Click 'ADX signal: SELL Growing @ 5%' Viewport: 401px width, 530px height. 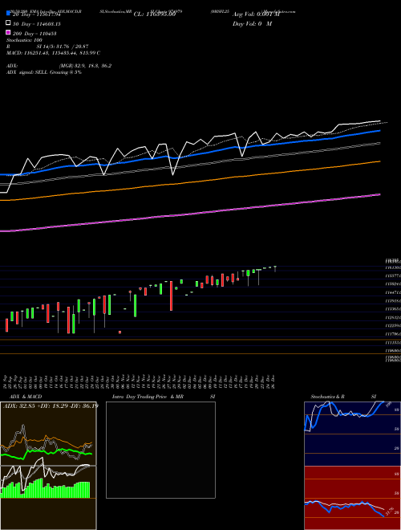tap(44, 72)
